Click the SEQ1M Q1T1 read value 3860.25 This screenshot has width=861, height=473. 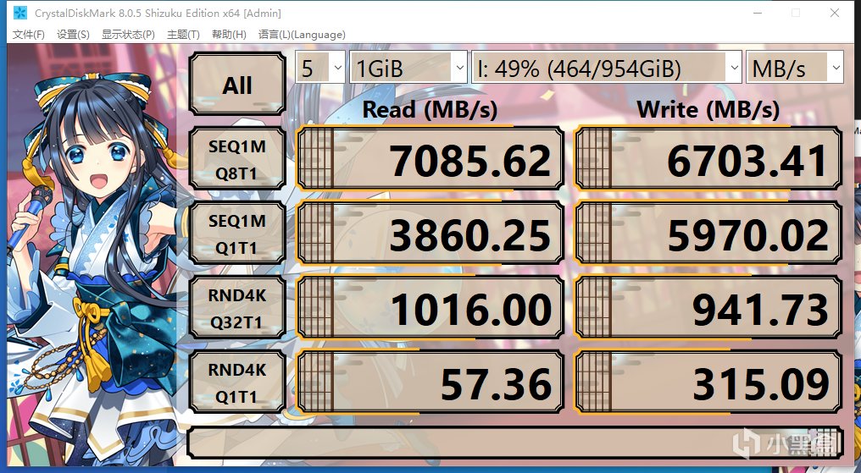[x=430, y=233]
